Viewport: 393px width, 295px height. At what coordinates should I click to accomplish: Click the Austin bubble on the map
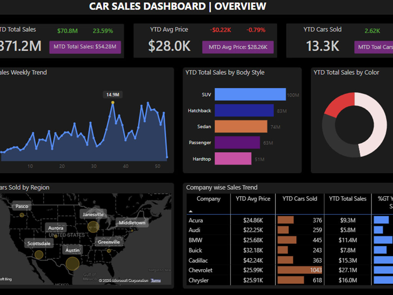point(73,264)
